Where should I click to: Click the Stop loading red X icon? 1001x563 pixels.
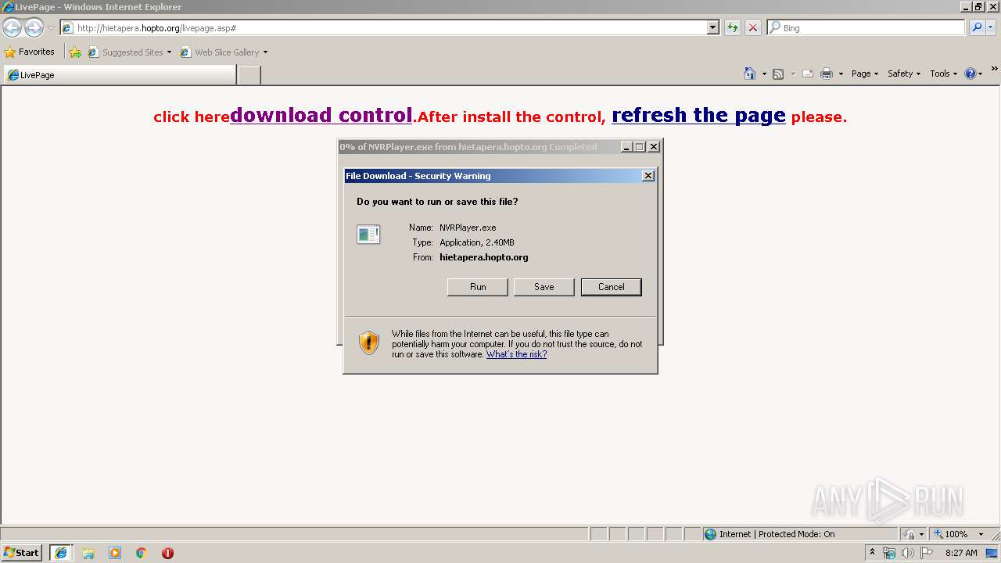coord(753,27)
